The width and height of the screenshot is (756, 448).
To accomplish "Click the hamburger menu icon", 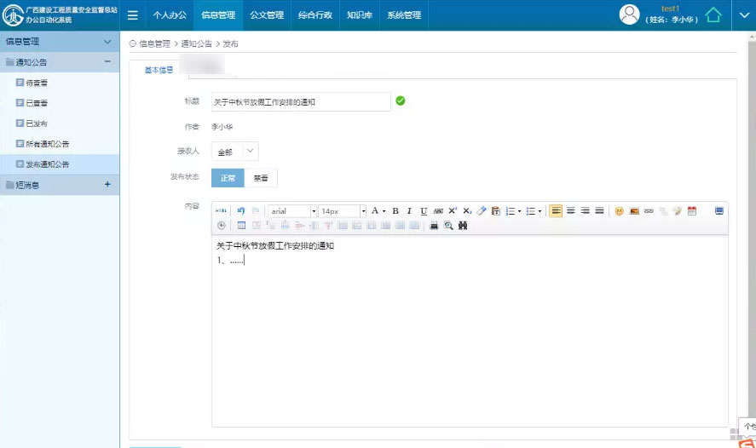I will (133, 15).
